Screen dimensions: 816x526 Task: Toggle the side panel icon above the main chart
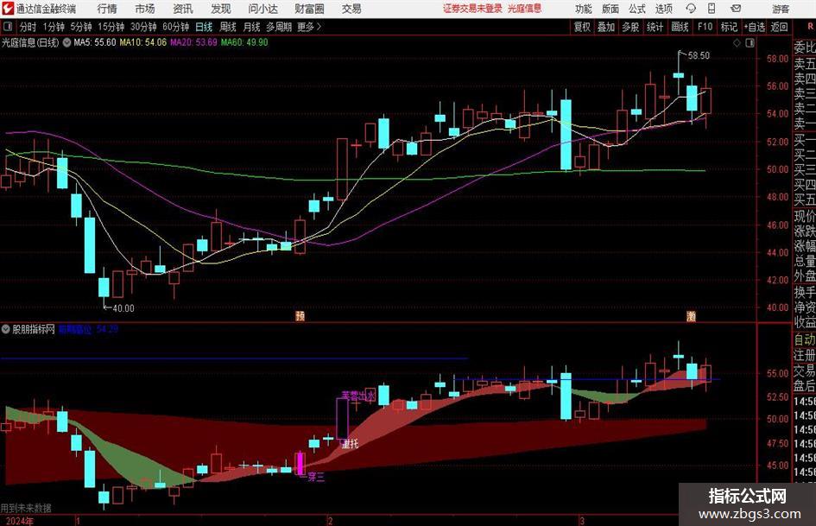[750, 43]
